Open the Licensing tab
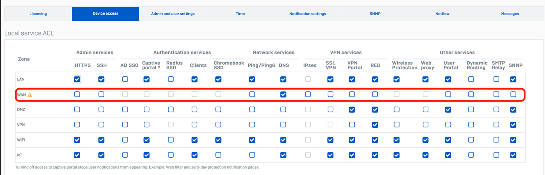 38,14
